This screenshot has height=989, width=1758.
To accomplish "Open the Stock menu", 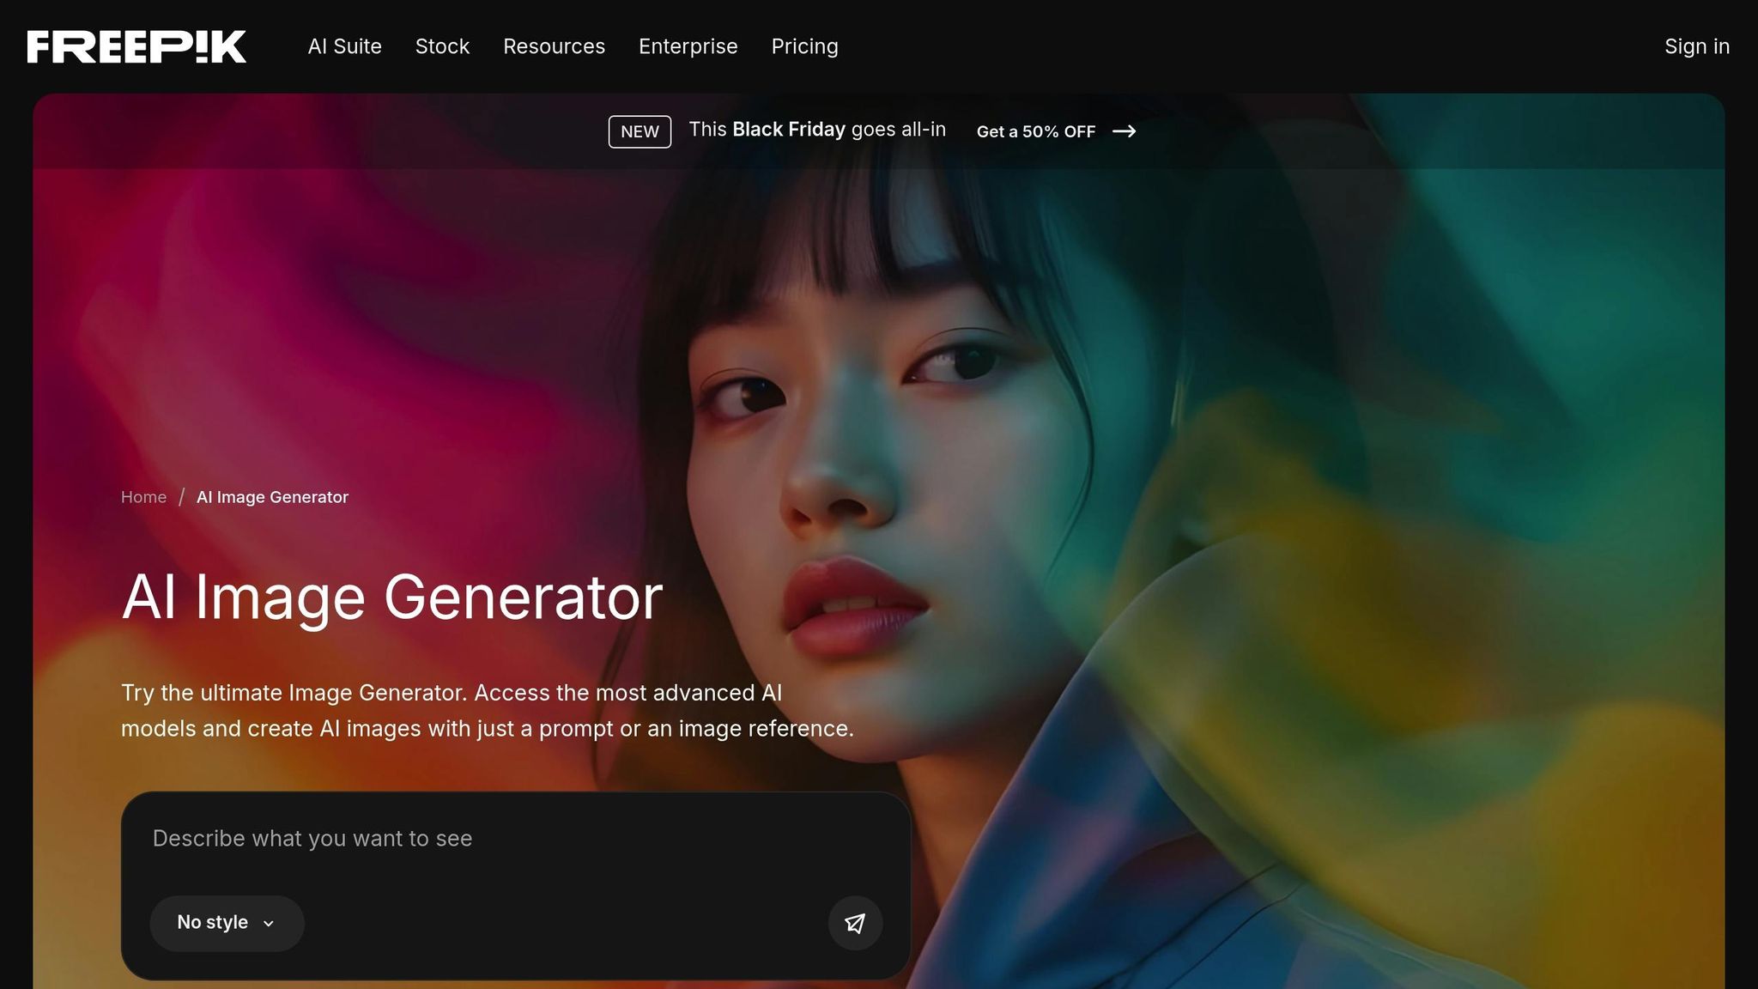I will click(x=442, y=46).
